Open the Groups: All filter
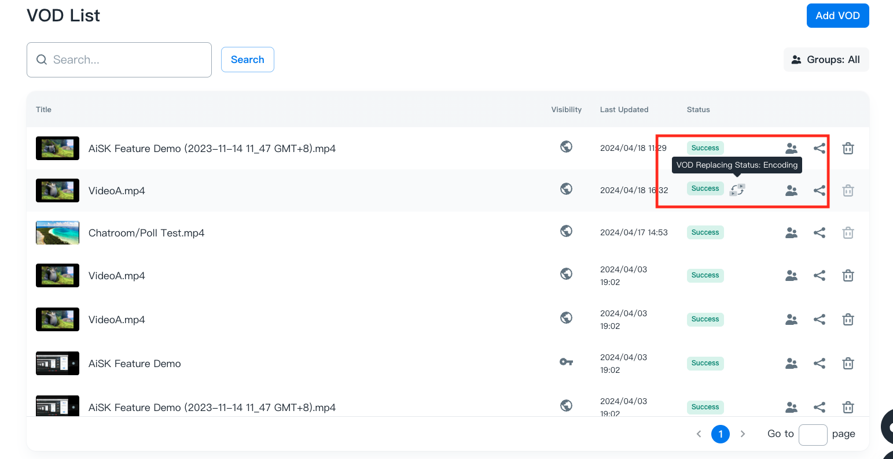 (x=826, y=60)
